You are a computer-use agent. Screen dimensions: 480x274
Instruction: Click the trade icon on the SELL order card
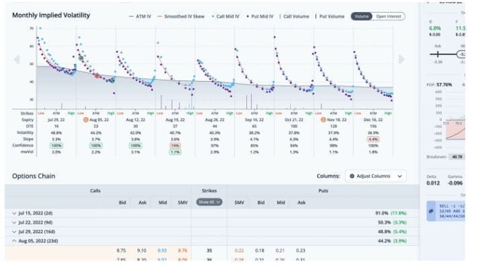tap(432, 210)
